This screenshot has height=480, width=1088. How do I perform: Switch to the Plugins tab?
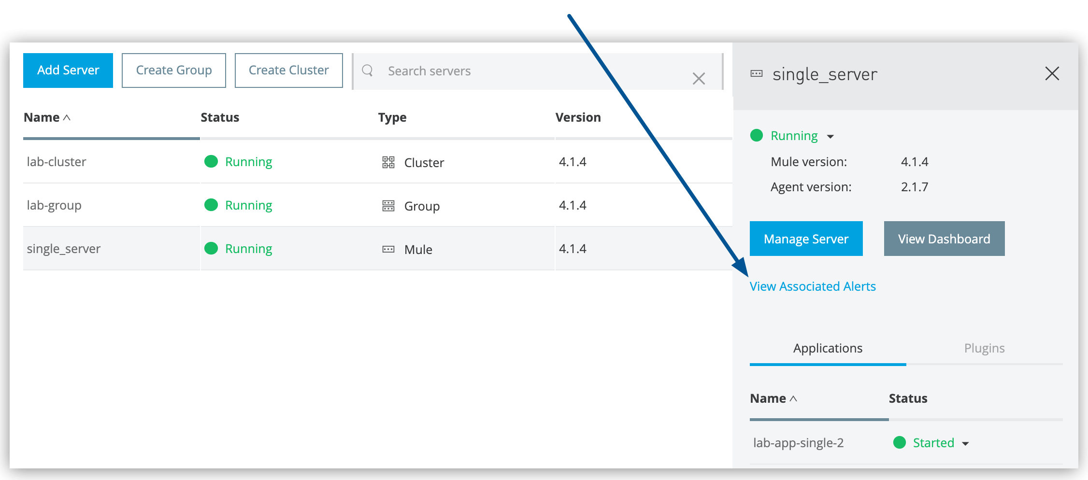click(984, 348)
